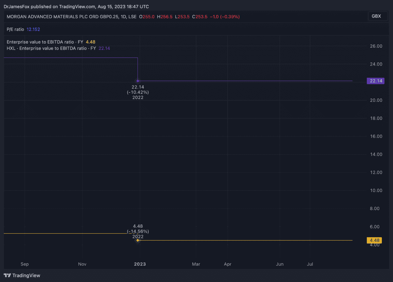
Task: Click the 22.14 (-10.42%) 2022 annotation
Action: (138, 92)
